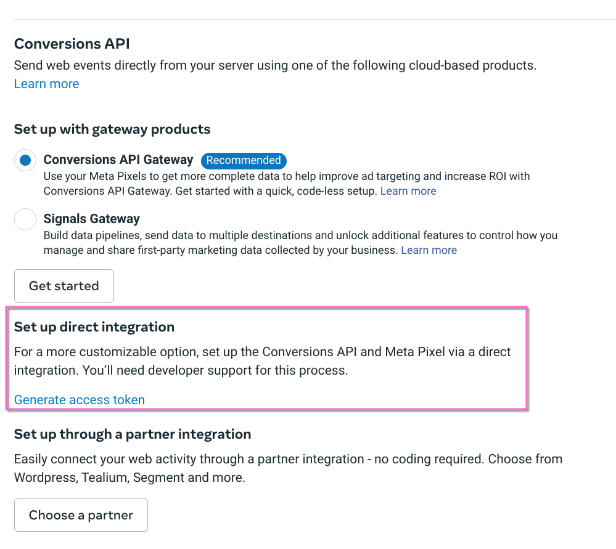The height and width of the screenshot is (549, 616).
Task: Click the direct integration description paragraph
Action: click(262, 361)
